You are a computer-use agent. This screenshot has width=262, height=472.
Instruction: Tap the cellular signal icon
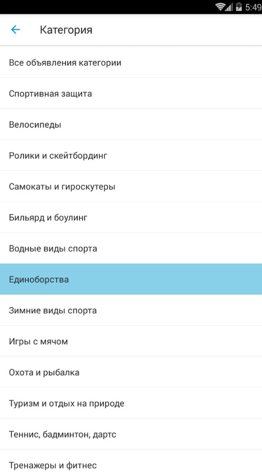tap(230, 7)
